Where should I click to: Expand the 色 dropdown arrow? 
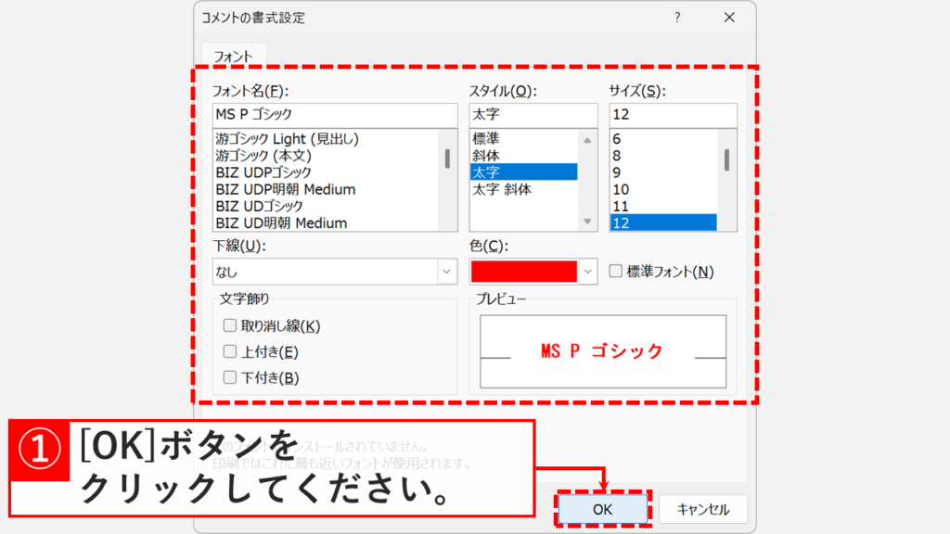(x=587, y=272)
